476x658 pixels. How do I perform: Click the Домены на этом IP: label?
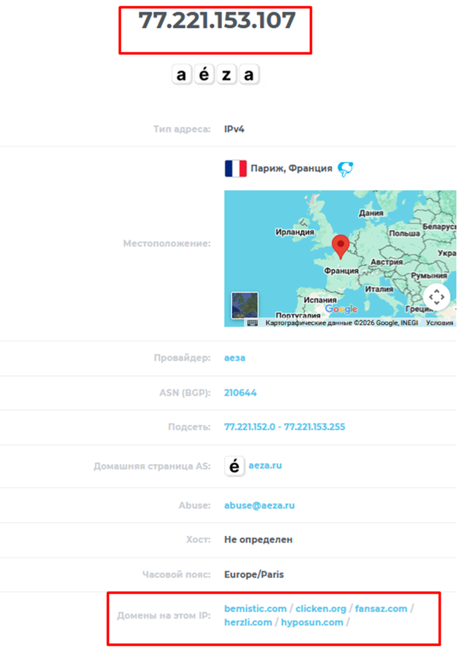pos(164,616)
